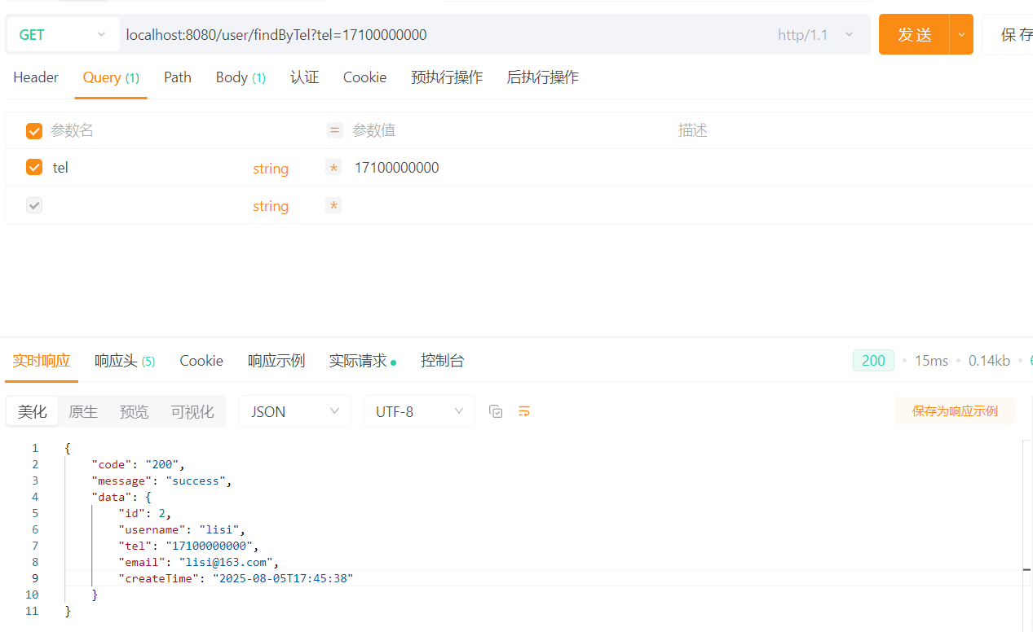Click 保存为响应示例 button
This screenshot has width=1033, height=632.
(x=955, y=411)
